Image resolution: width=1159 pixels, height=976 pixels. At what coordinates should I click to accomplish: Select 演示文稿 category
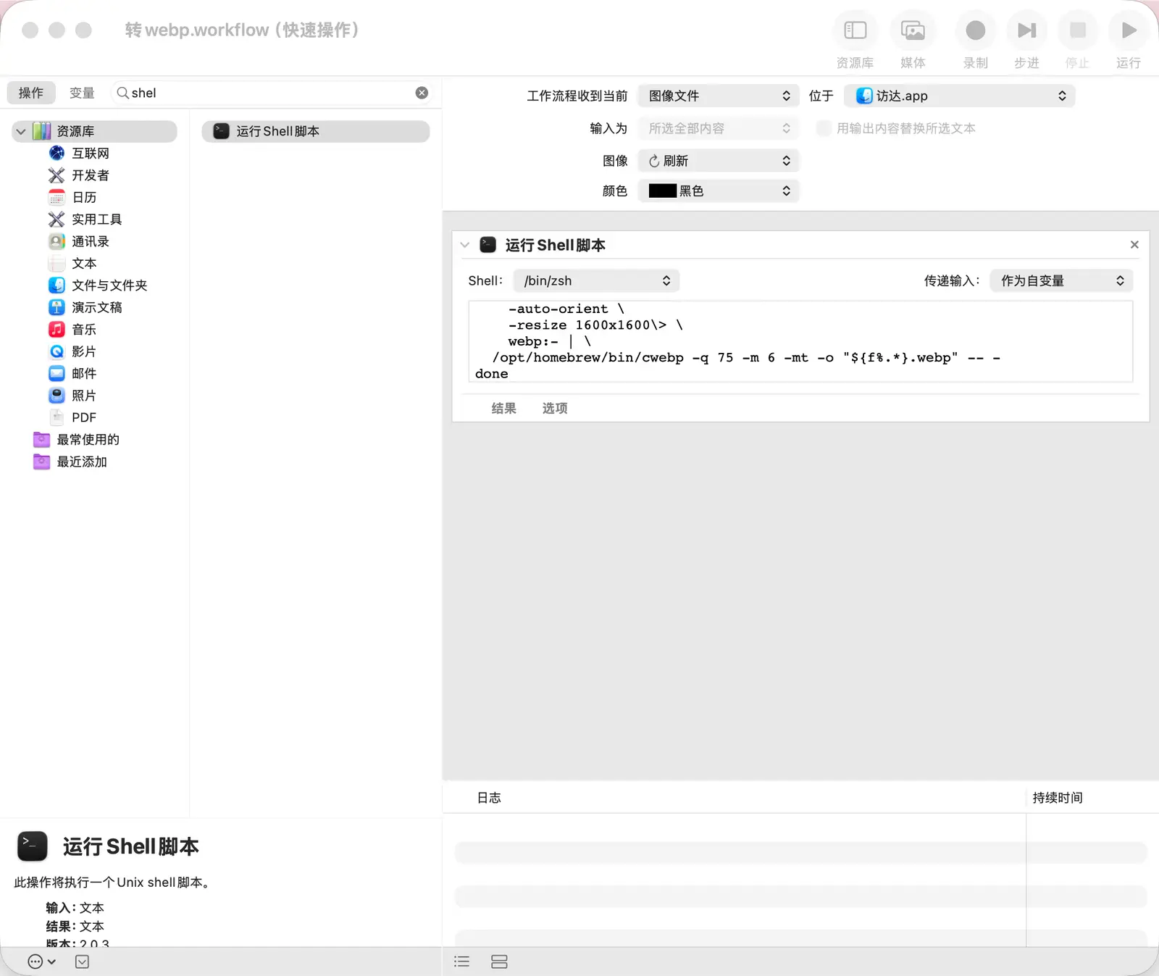coord(96,307)
